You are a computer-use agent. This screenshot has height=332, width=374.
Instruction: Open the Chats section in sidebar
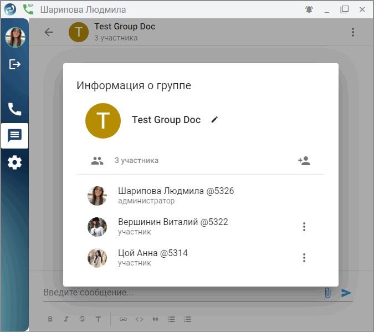pyautogui.click(x=15, y=136)
